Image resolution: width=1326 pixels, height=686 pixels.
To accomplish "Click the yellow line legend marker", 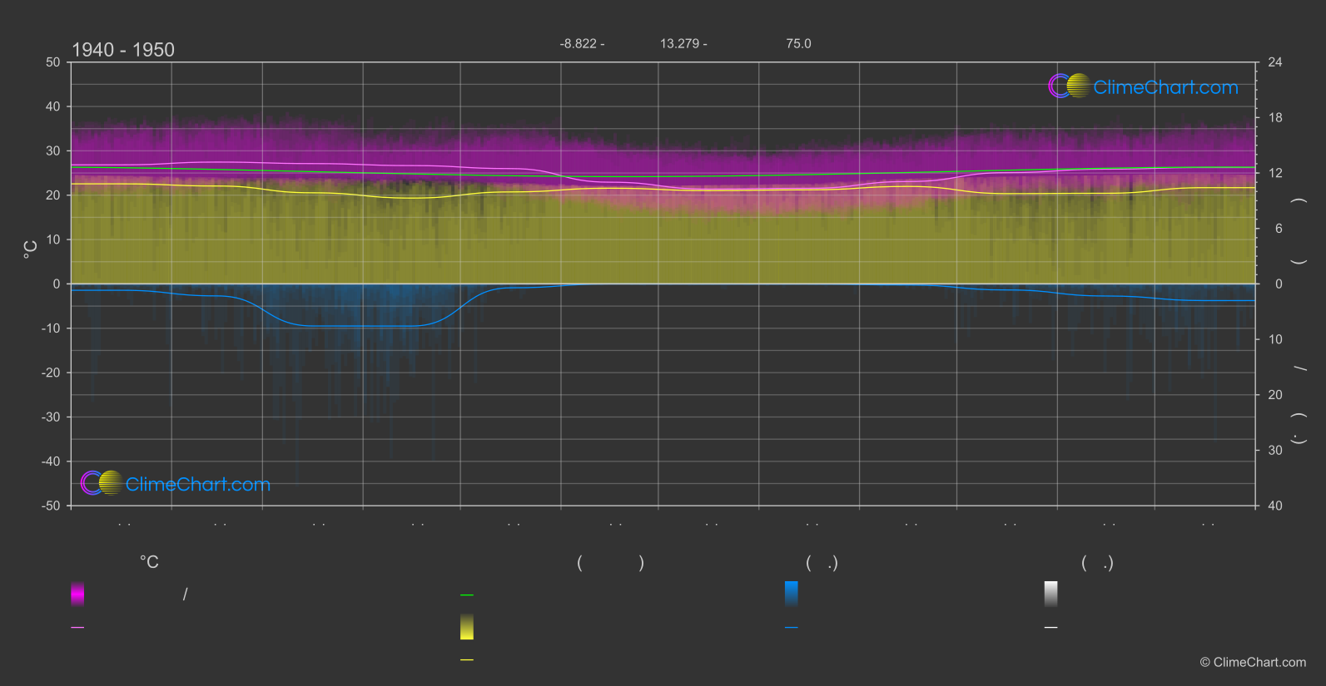I will click(467, 660).
